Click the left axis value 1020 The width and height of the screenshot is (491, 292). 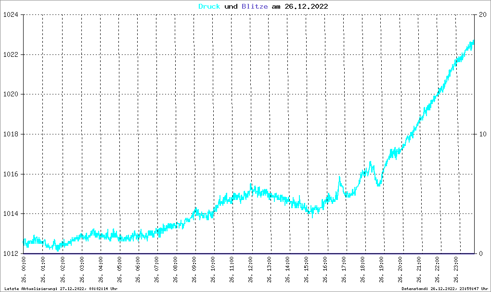coord(11,94)
